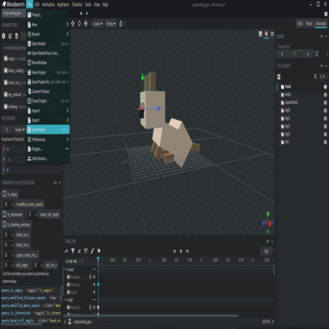Image resolution: width=329 pixels, height=329 pixels.
Task: Open a new tab with plus icon
Action: (87, 13)
